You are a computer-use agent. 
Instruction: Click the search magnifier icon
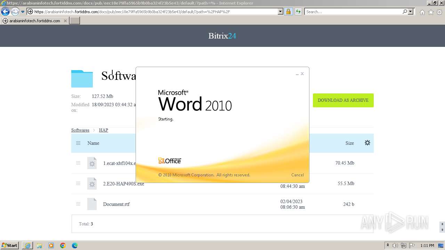[x=405, y=12]
